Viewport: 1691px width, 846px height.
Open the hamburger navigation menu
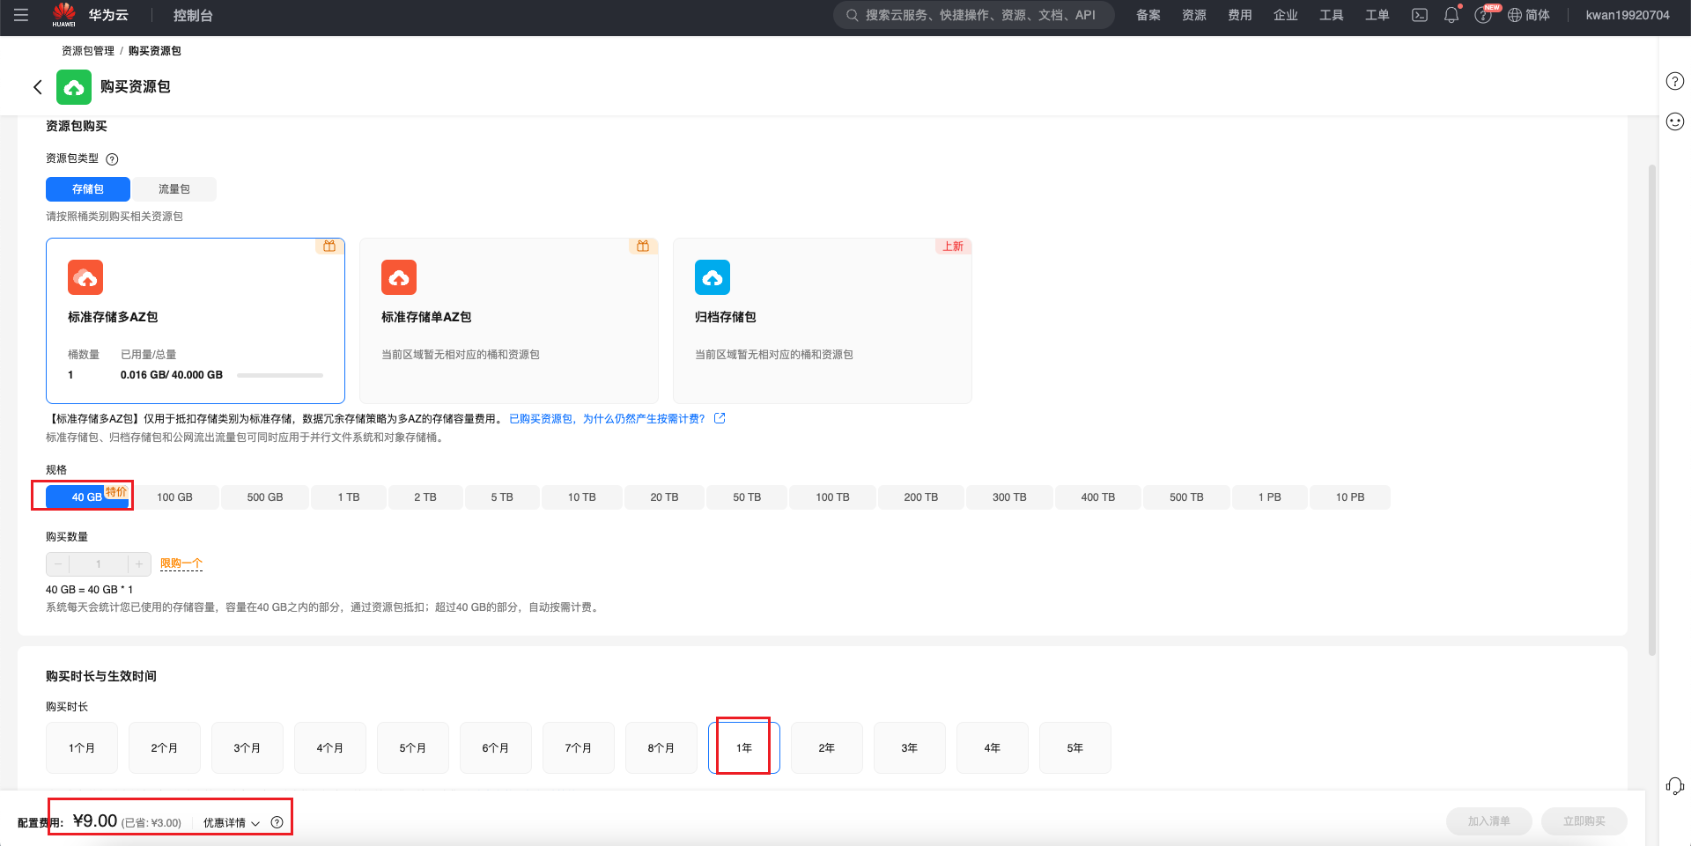click(x=21, y=15)
